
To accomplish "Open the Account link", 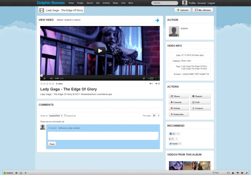I will (x=201, y=3).
